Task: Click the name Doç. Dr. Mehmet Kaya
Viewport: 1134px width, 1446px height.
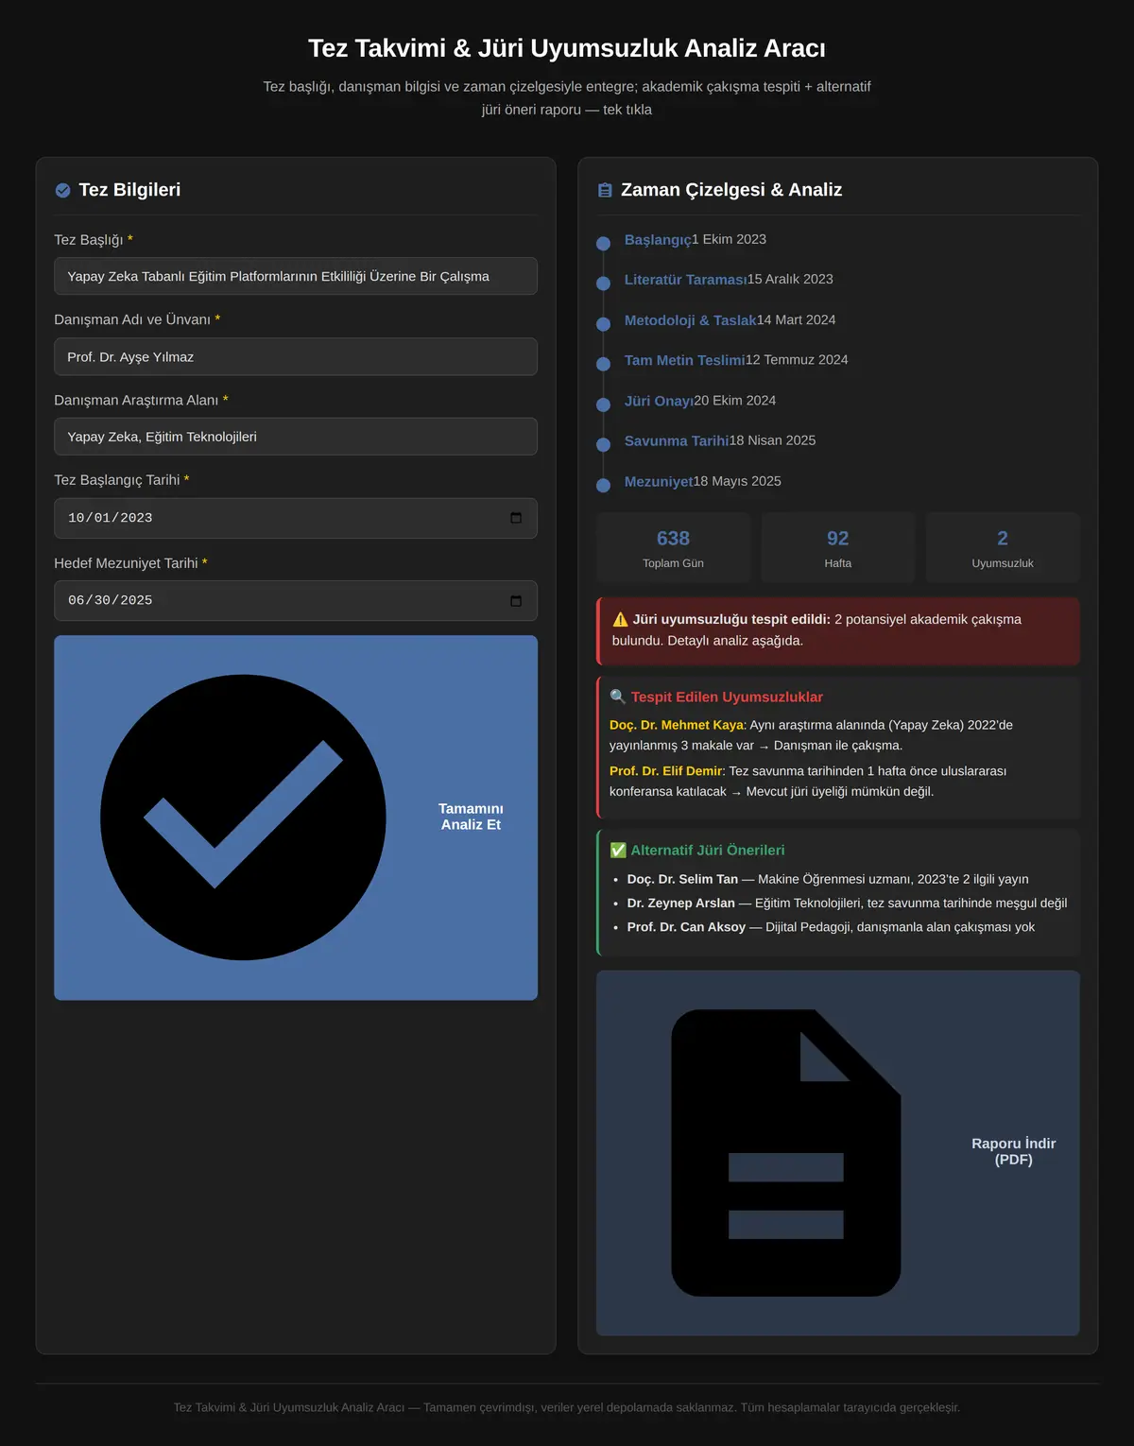Action: click(x=678, y=725)
